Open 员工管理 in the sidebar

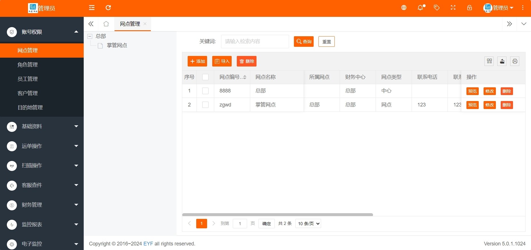pos(42,79)
